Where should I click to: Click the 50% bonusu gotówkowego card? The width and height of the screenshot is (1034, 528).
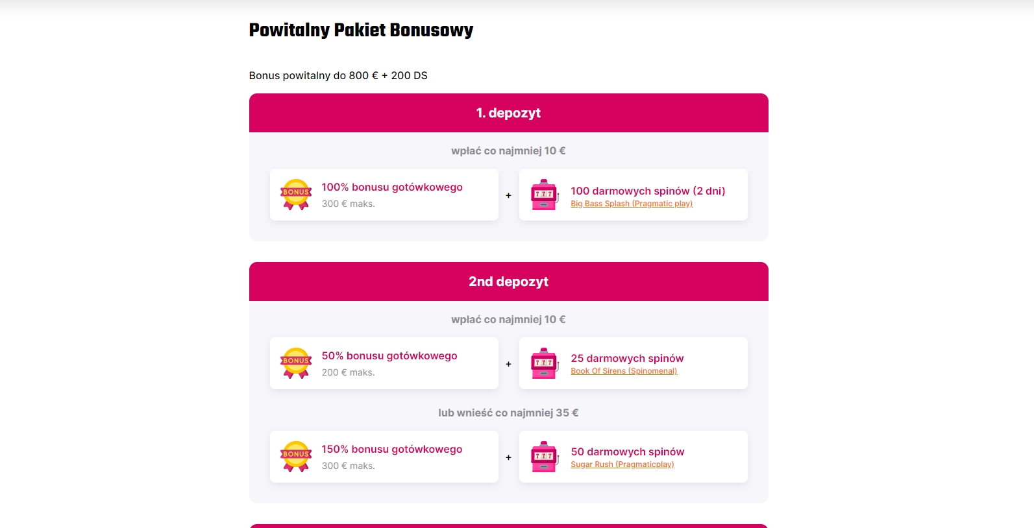point(384,363)
